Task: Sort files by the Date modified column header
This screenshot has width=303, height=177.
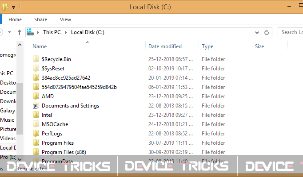Action: tap(165, 46)
